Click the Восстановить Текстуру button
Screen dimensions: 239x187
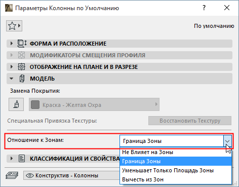pos(190,121)
